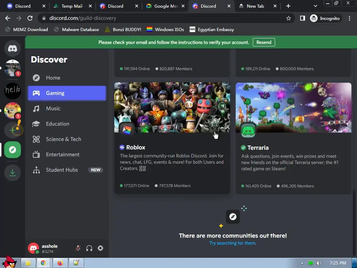Click the user avatar in user panel
The height and width of the screenshot is (268, 357).
click(x=33, y=248)
